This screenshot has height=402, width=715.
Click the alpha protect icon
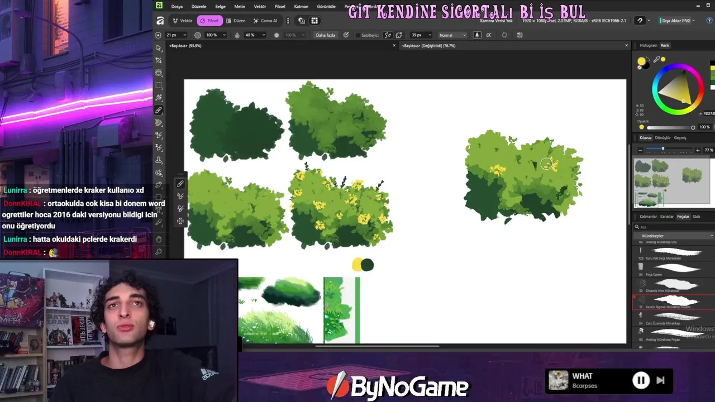[x=489, y=35]
